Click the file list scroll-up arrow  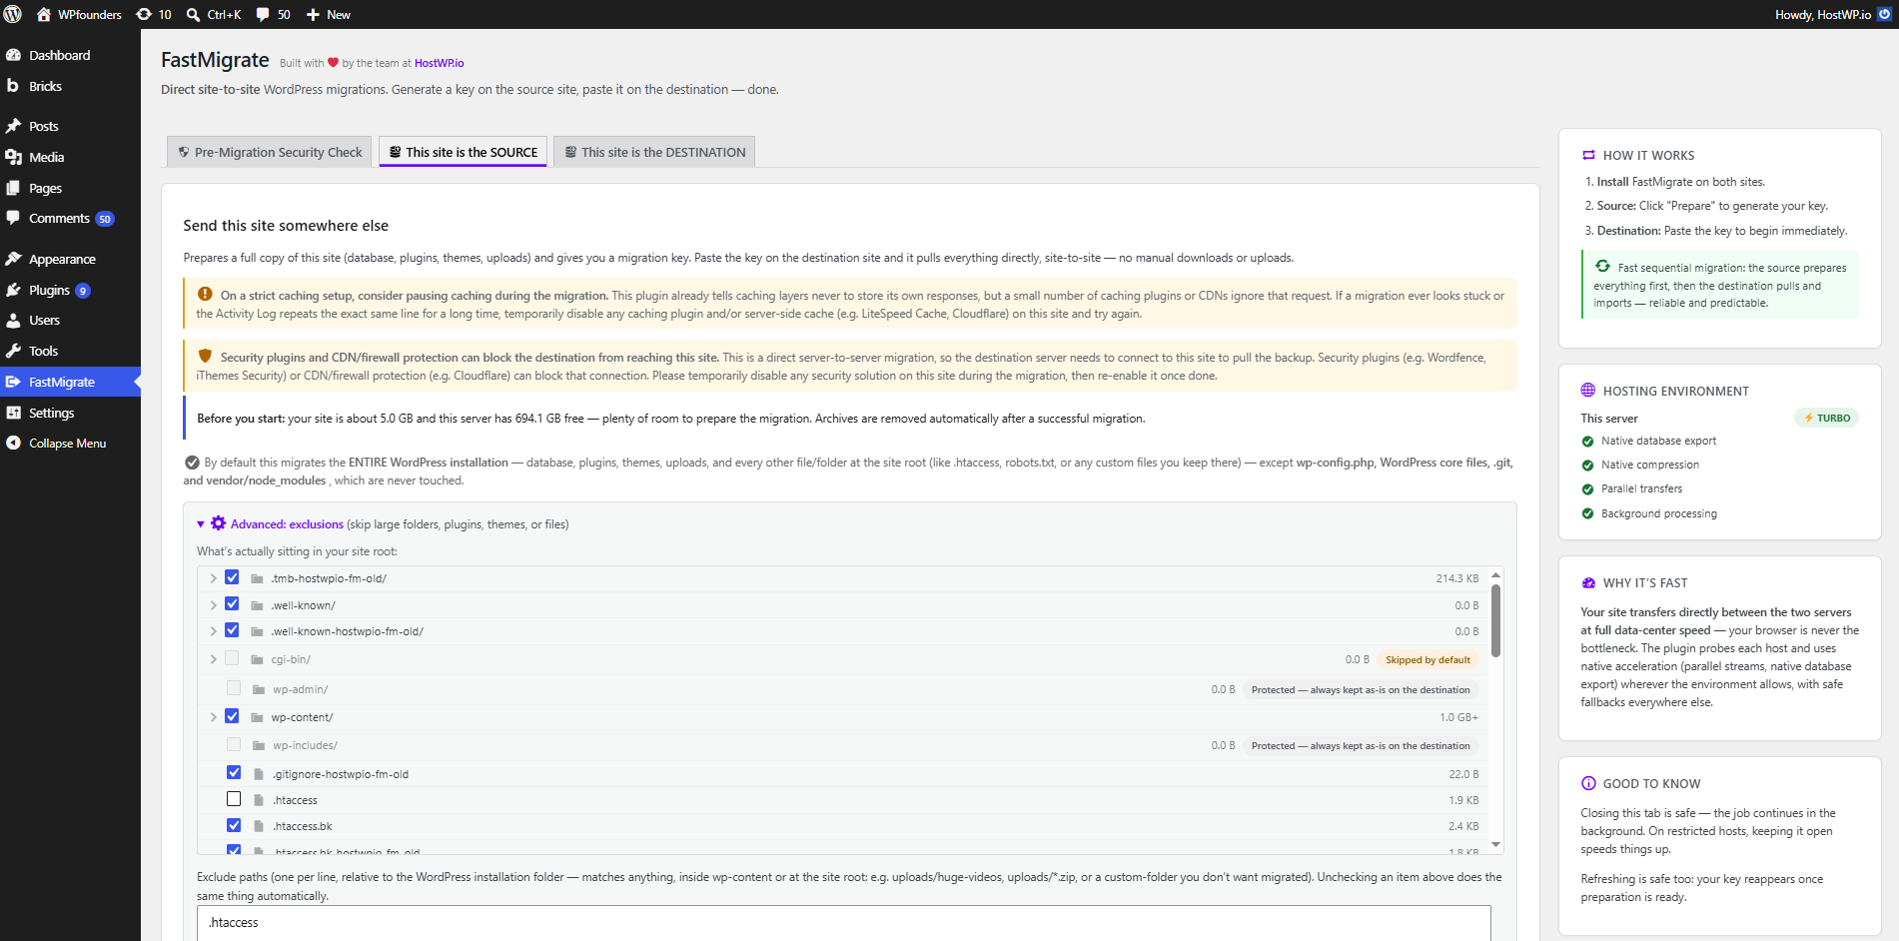1495,575
